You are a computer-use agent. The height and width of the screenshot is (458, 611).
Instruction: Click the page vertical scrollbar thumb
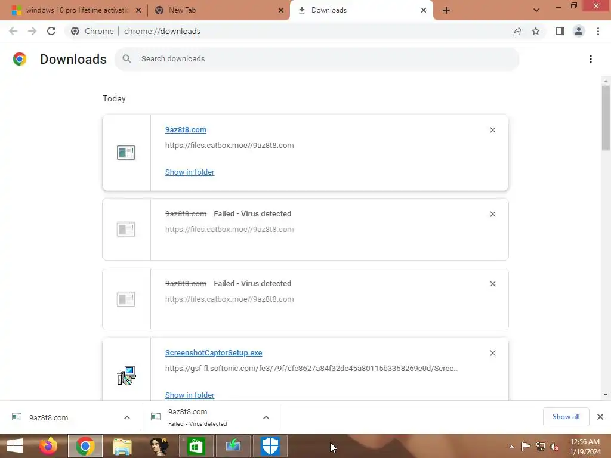[x=606, y=117]
